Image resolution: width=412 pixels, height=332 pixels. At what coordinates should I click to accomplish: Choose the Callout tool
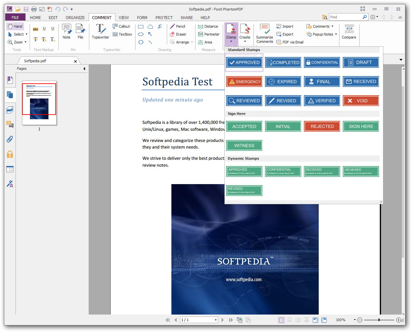[121, 26]
